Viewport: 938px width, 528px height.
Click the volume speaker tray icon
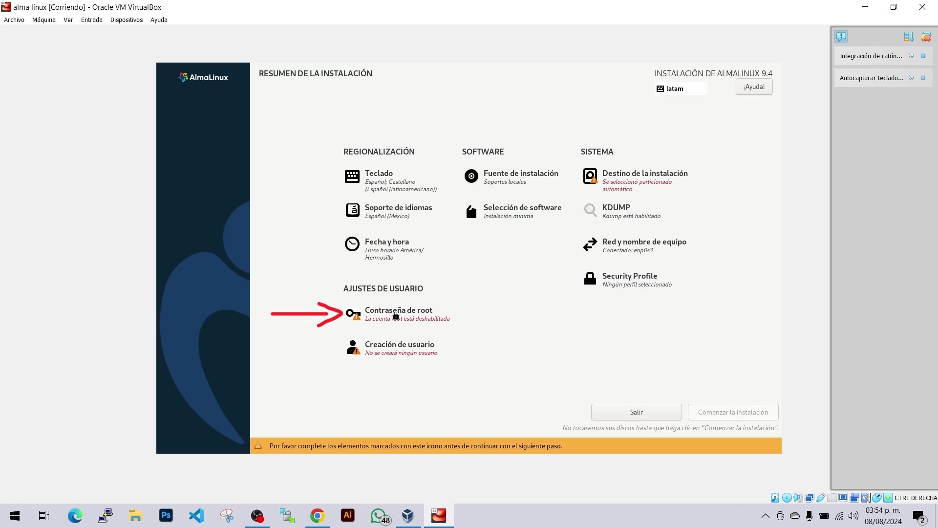(x=853, y=516)
